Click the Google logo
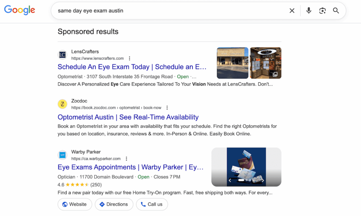The height and width of the screenshot is (216, 361). [x=19, y=10]
